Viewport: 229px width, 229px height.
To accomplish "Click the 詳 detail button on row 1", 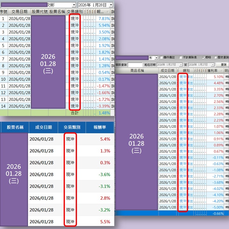I will [113, 19].
